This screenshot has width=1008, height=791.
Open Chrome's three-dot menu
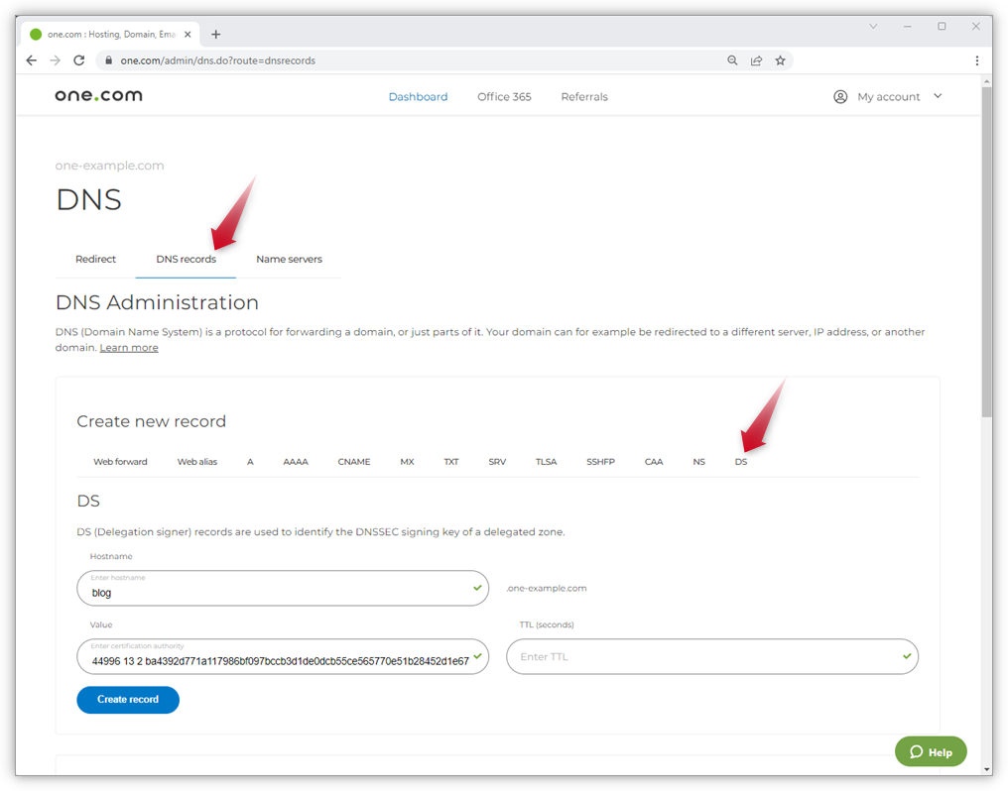tap(977, 60)
